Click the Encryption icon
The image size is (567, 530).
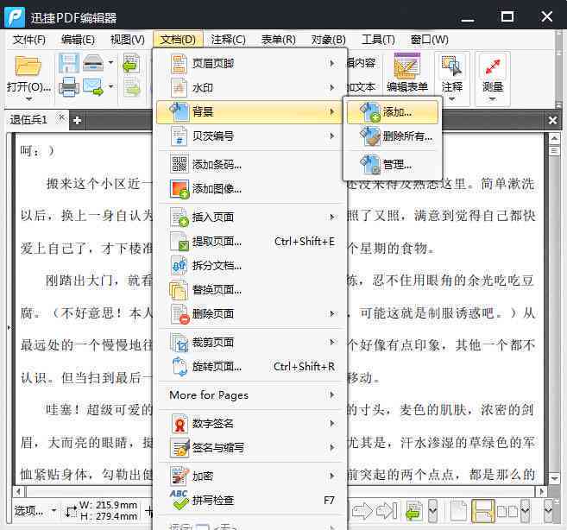(180, 476)
